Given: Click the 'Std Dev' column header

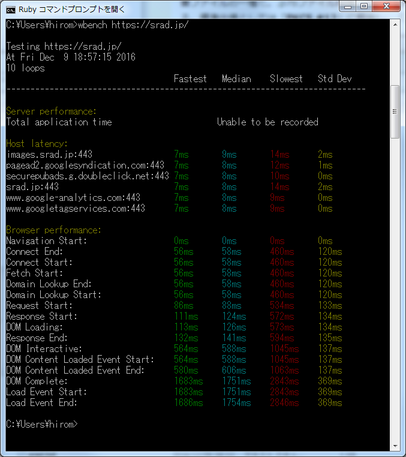Looking at the screenshot, I should 335,79.
